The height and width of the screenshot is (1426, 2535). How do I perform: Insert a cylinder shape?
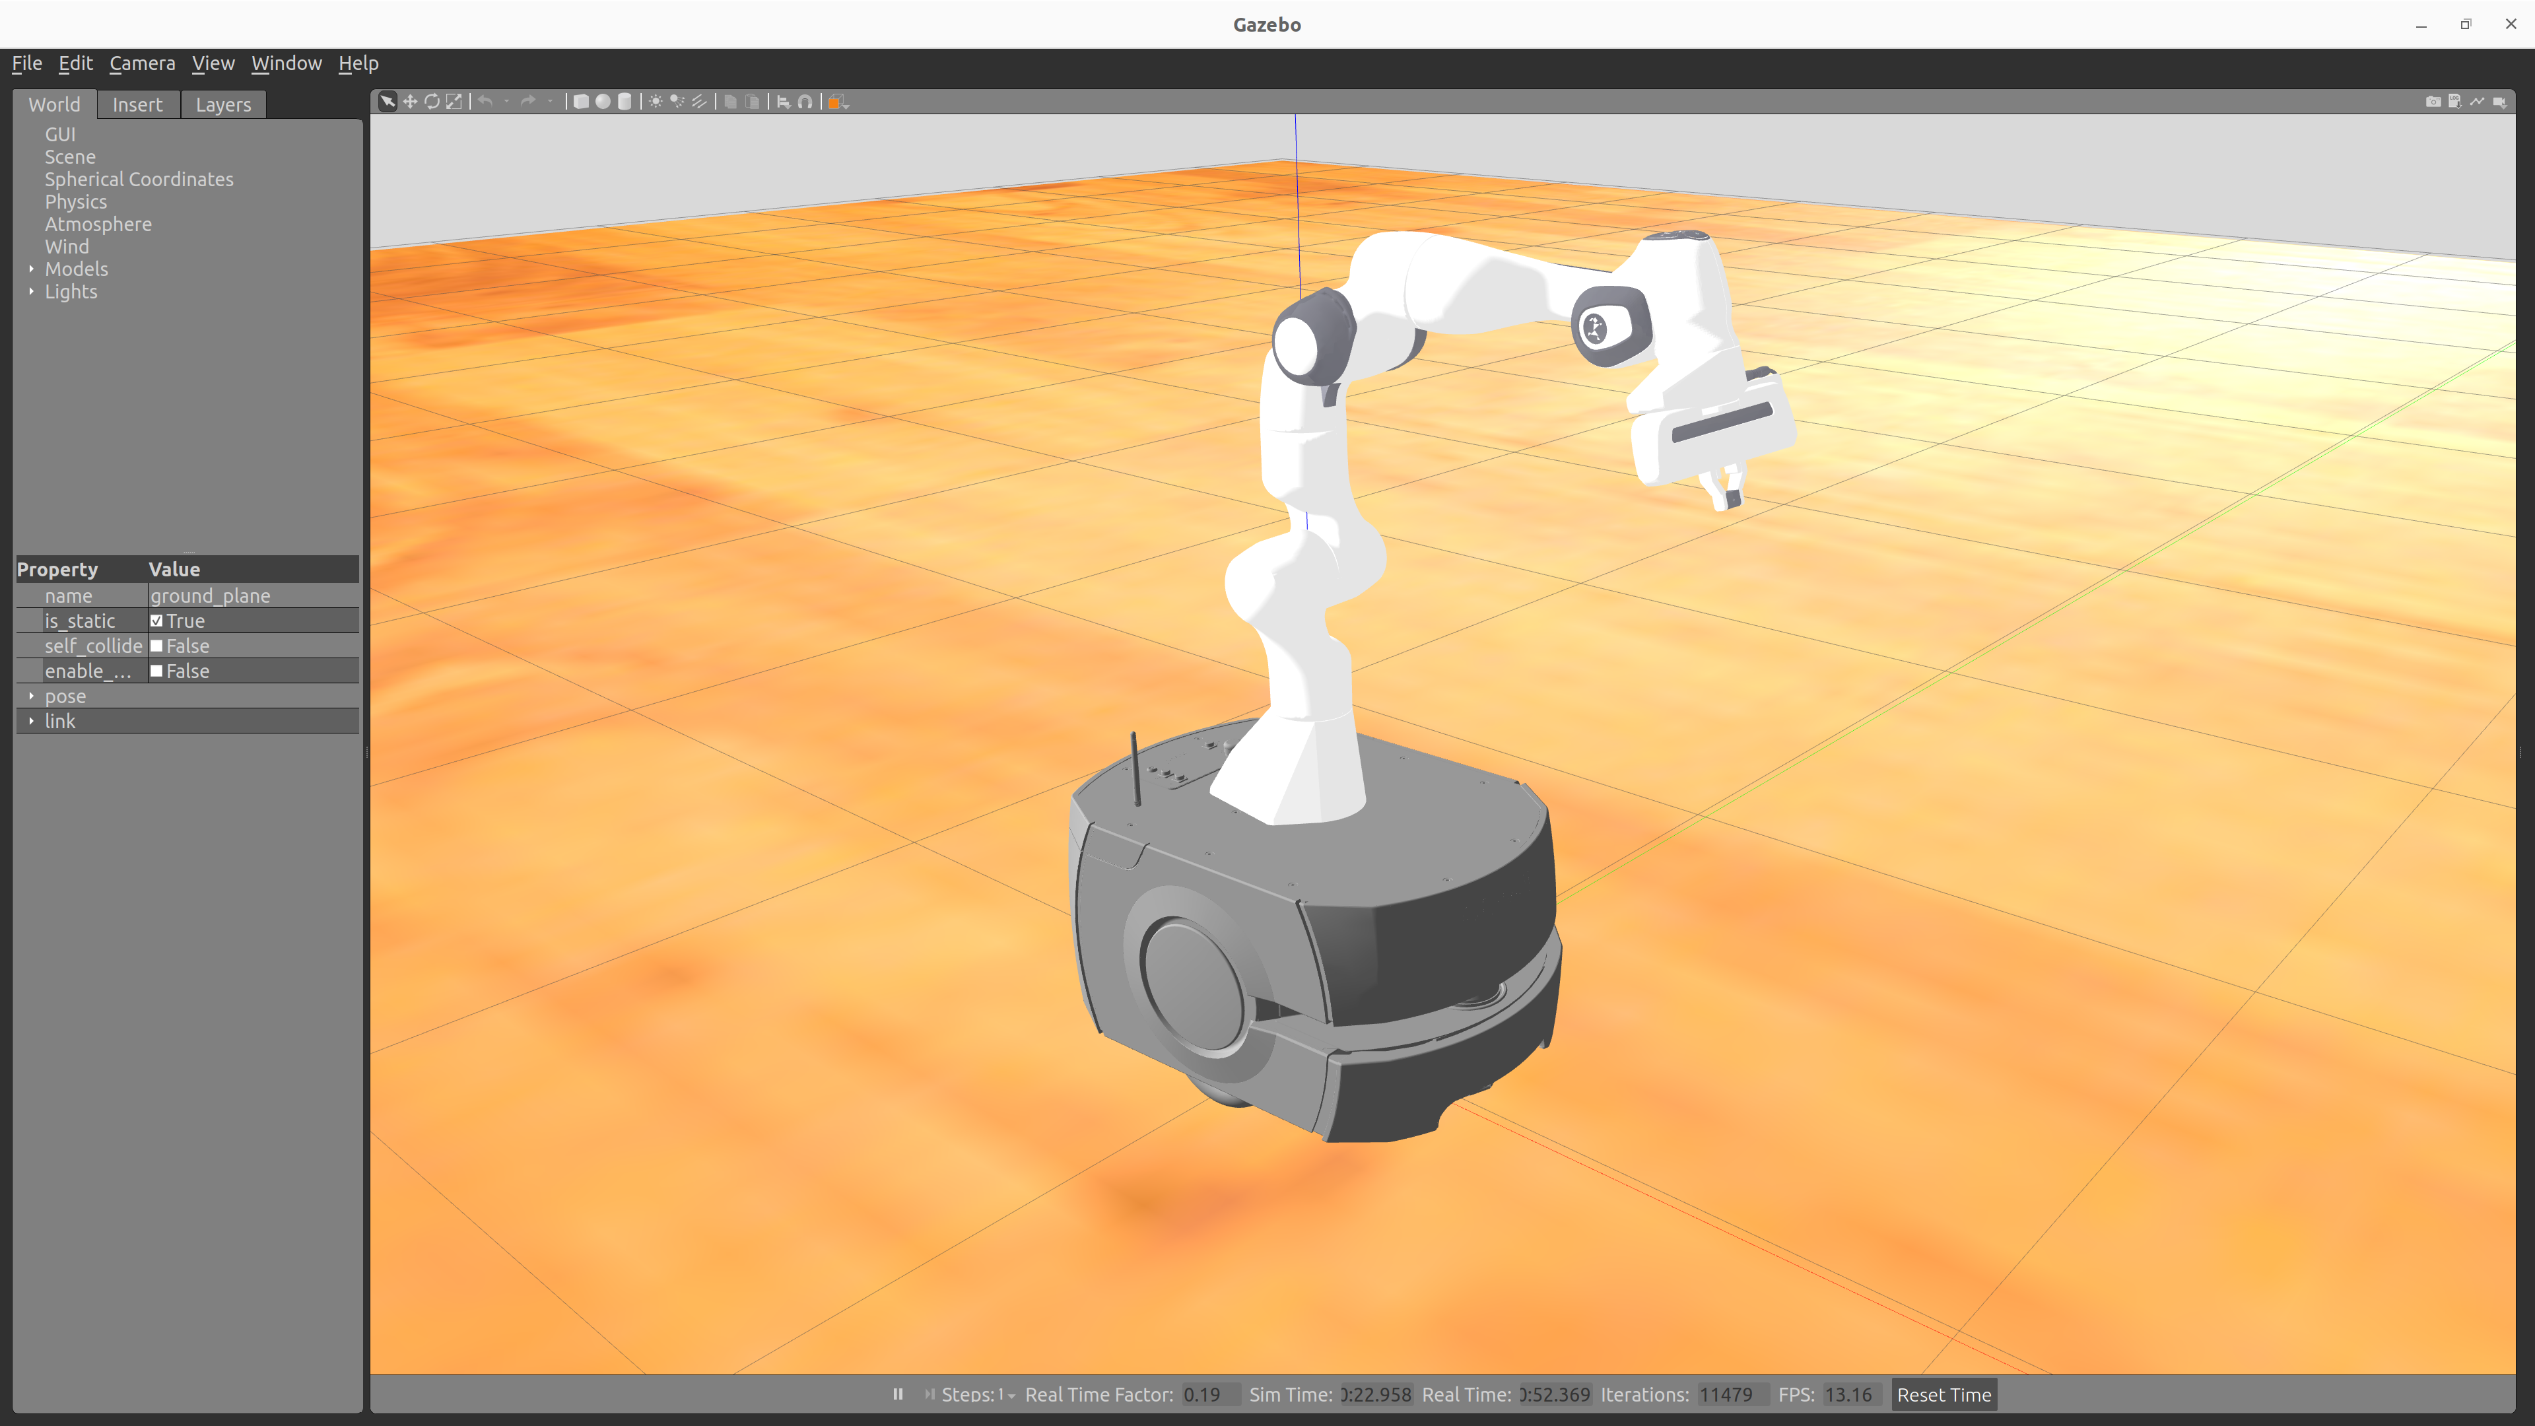point(624,102)
